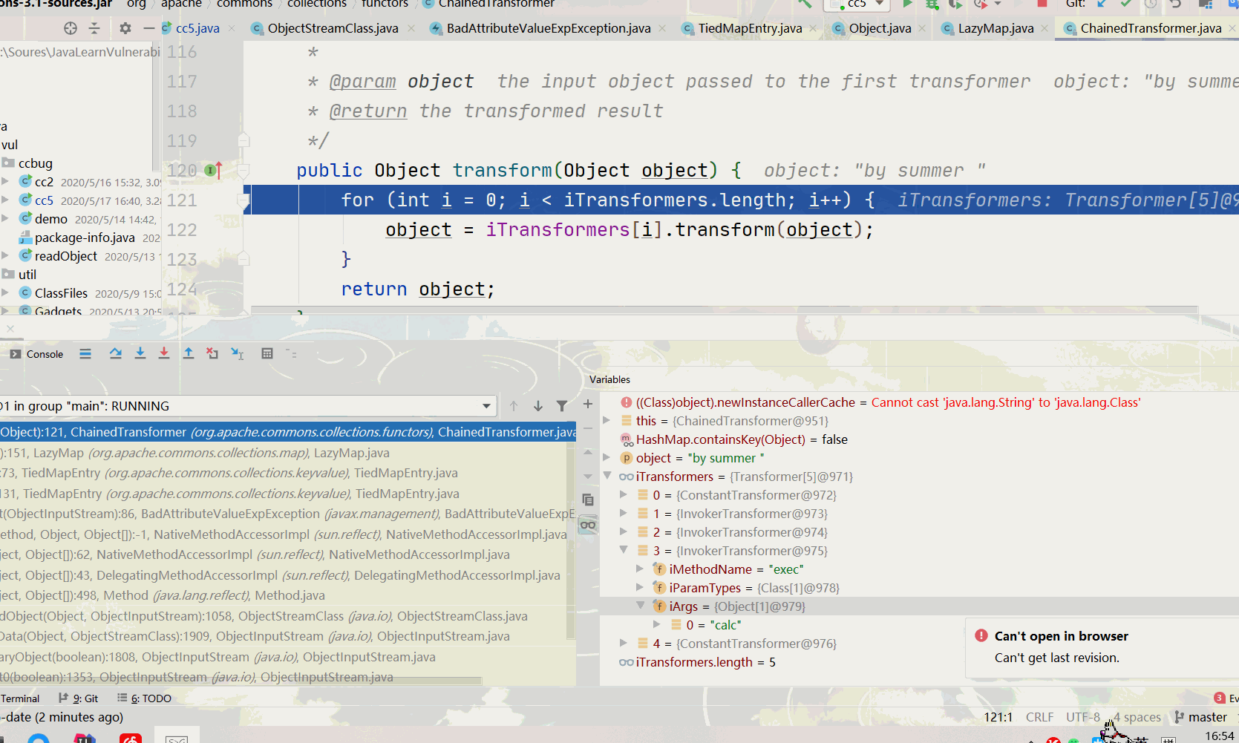This screenshot has width=1239, height=743.
Task: Click the Git commit checkmark icon
Action: [1126, 4]
